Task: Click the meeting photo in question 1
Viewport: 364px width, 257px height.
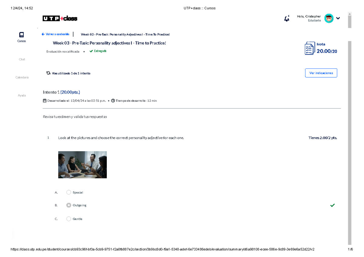Action: 83,165
